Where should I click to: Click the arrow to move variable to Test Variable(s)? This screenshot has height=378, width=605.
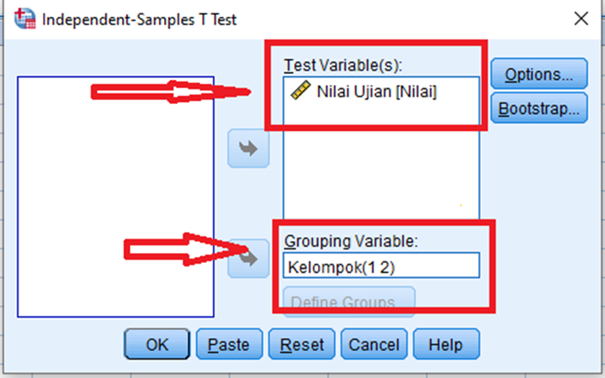(248, 149)
